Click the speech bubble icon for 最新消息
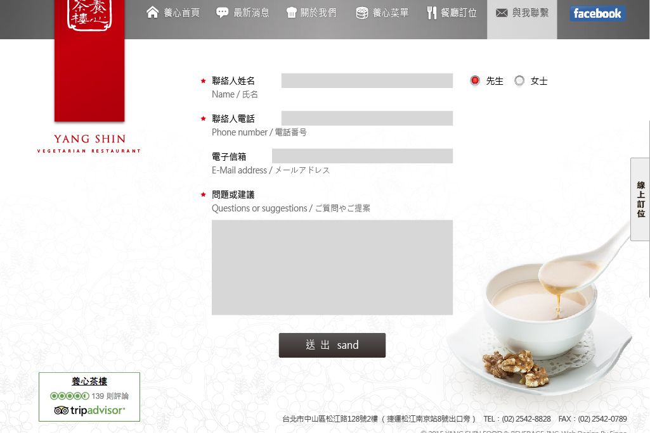The image size is (650, 433). (222, 13)
